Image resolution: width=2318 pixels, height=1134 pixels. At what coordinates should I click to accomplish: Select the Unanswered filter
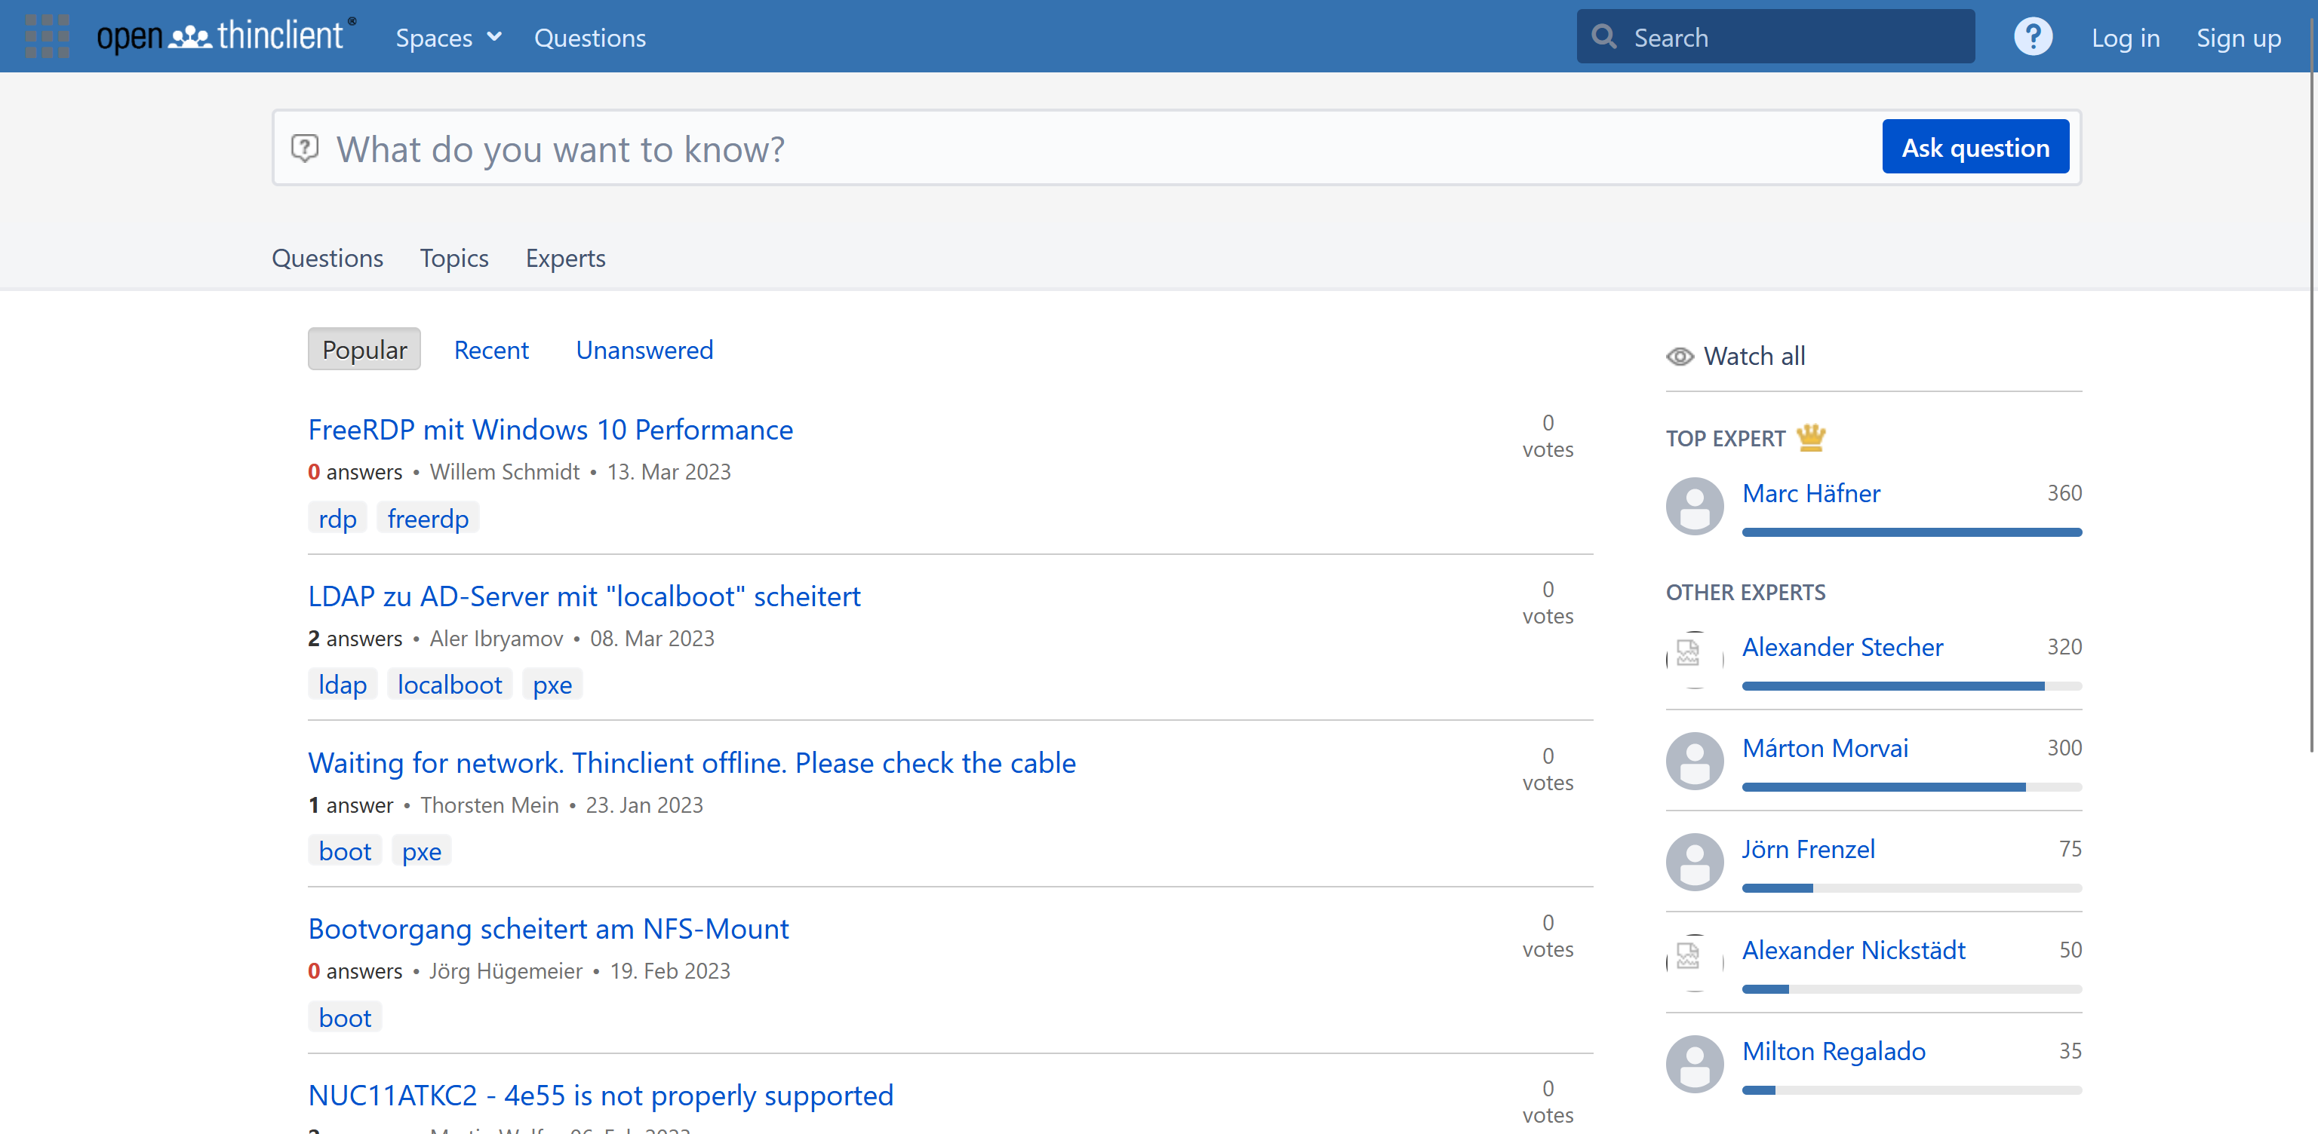tap(644, 350)
